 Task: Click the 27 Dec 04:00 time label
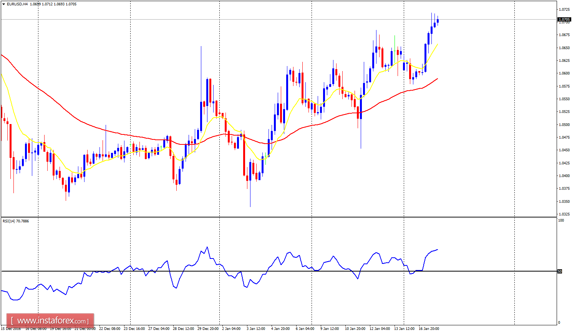coord(159,329)
